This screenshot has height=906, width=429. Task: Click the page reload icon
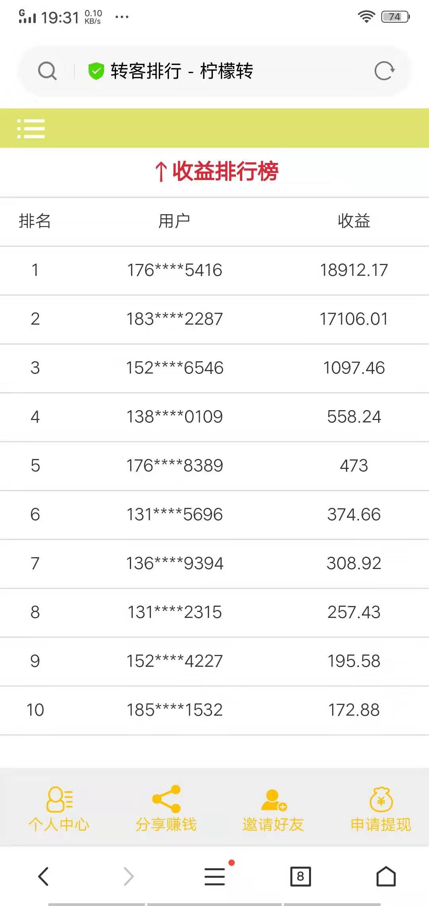click(x=384, y=71)
